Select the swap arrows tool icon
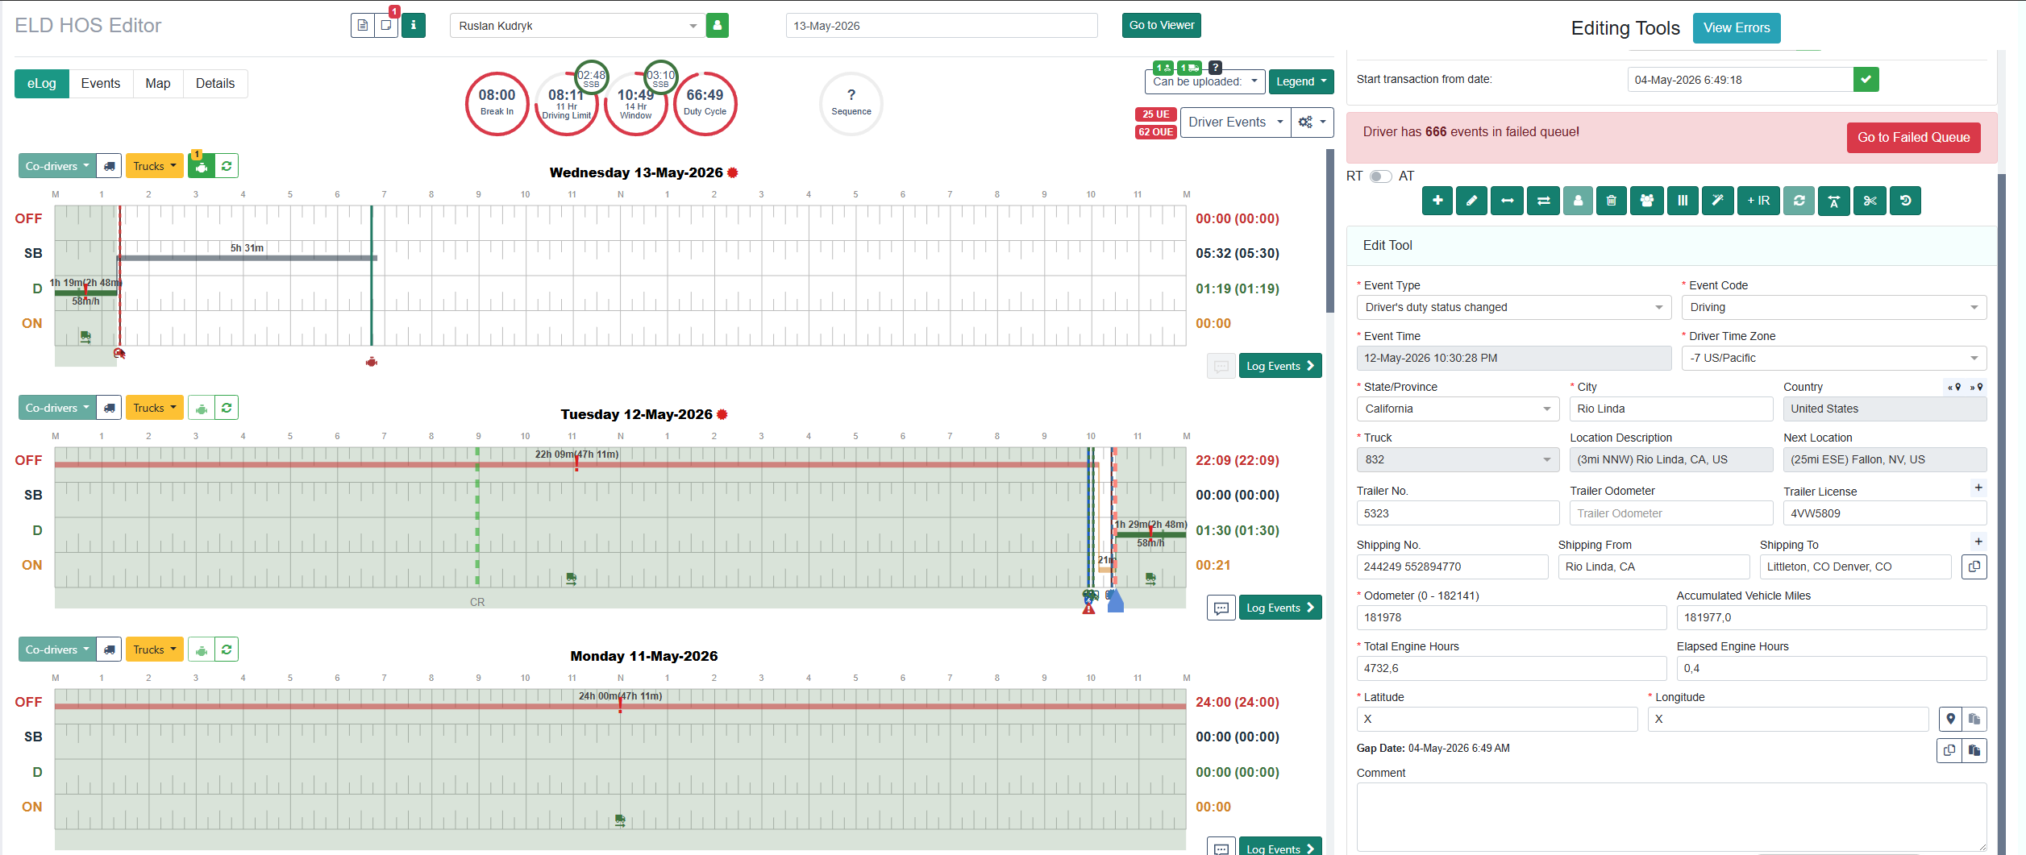Viewport: 2026px width, 855px height. click(1543, 201)
